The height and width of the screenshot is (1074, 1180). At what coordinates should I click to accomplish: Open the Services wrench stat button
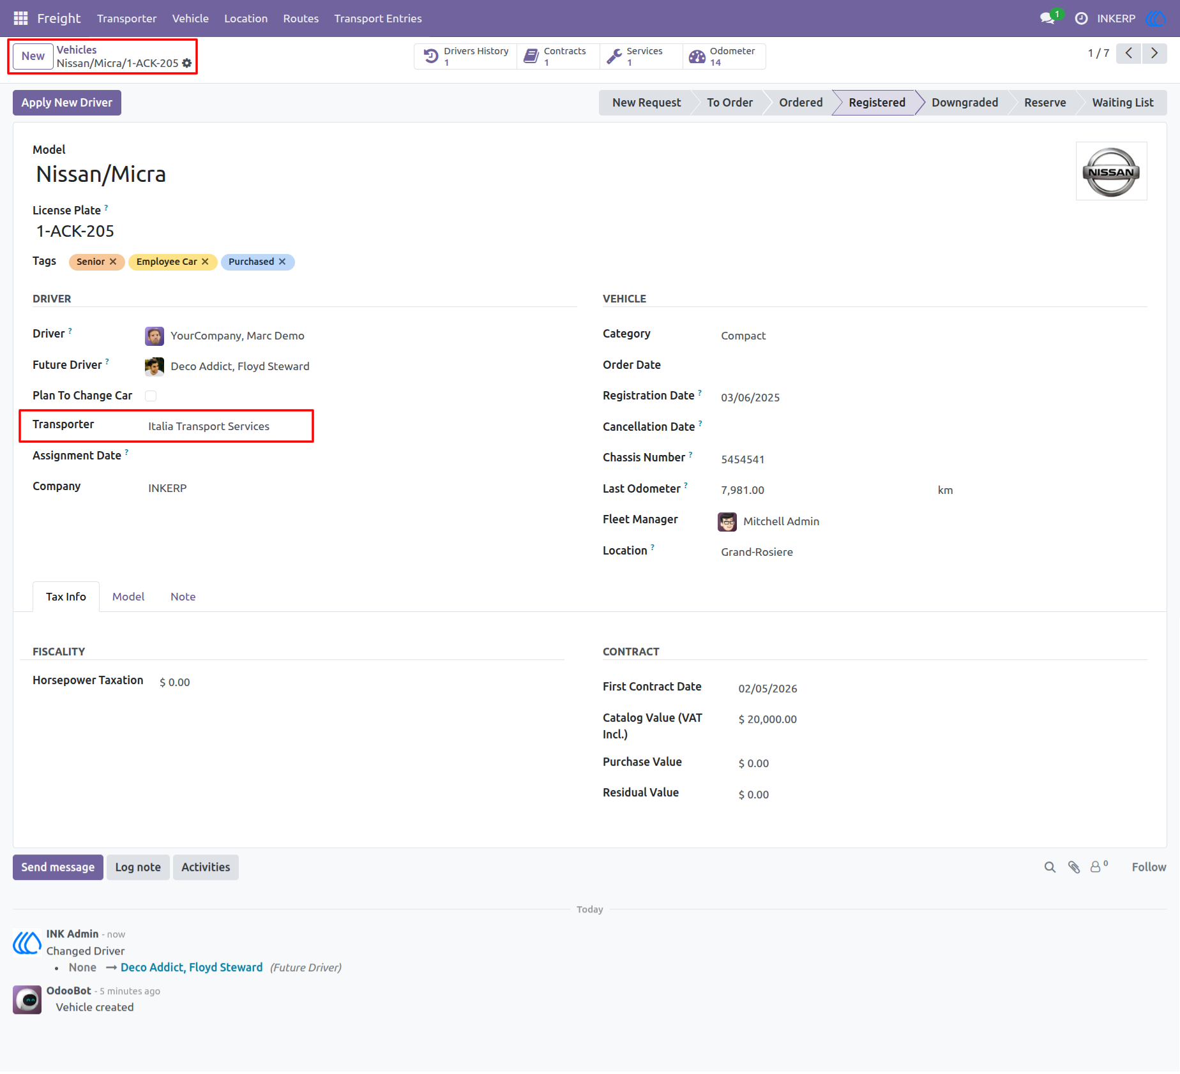pos(641,56)
